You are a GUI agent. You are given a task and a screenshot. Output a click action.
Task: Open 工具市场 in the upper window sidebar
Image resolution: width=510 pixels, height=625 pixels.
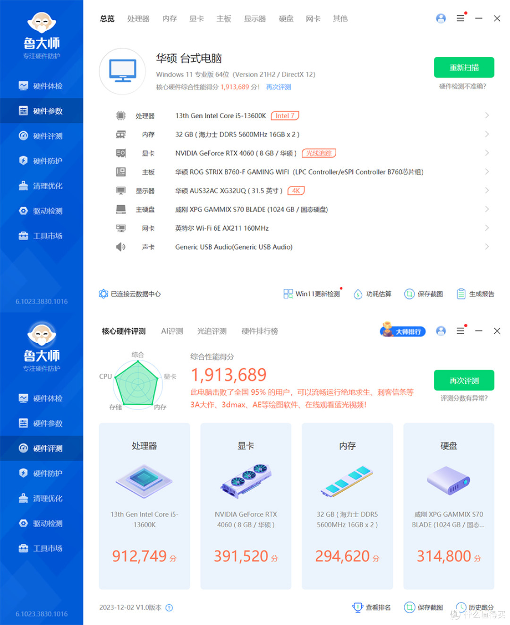pos(42,236)
